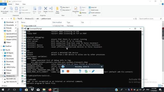Screen dimensions: 164x92
Task: Click the Cut command in ribbon
Action: (22, 7)
